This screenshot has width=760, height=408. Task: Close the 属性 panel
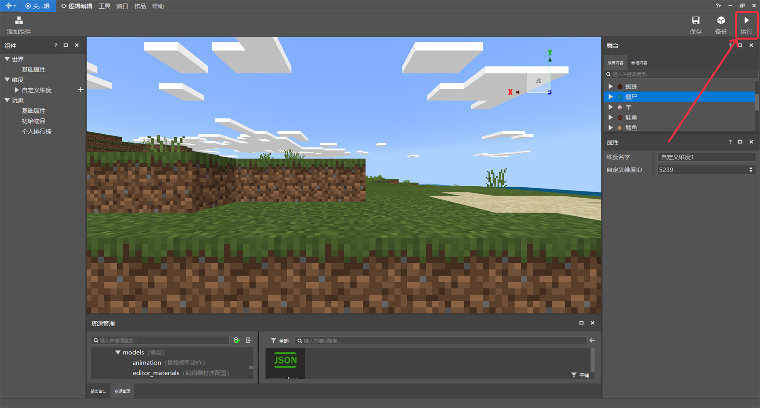[751, 142]
